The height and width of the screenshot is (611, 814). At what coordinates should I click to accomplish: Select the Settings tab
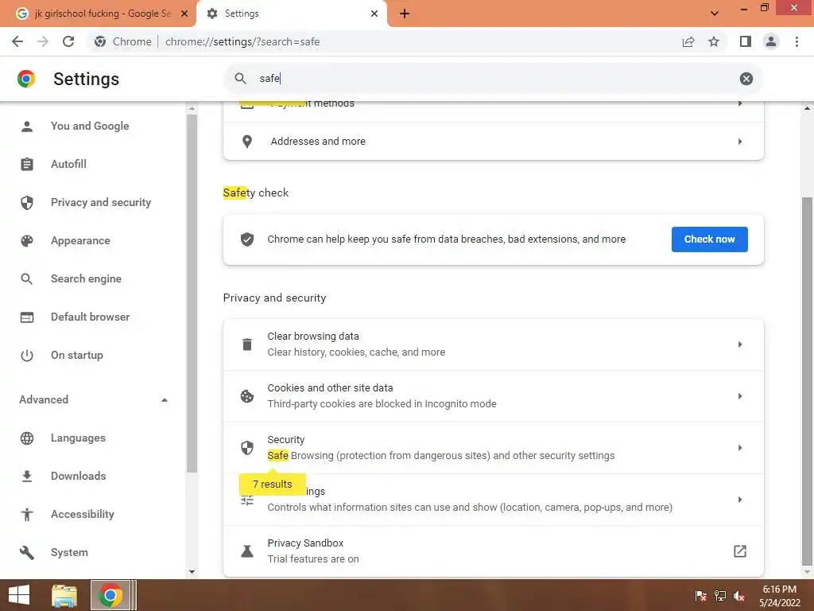[291, 14]
